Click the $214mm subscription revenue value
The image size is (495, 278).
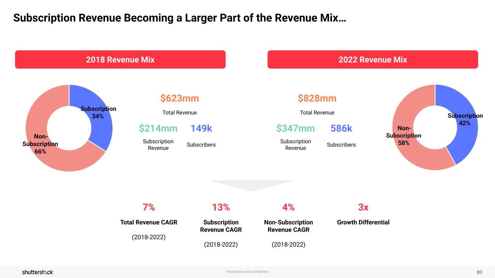158,129
